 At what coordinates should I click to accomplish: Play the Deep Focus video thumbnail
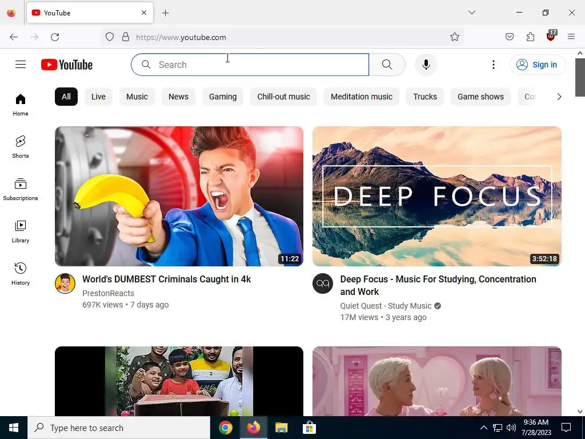(x=437, y=197)
